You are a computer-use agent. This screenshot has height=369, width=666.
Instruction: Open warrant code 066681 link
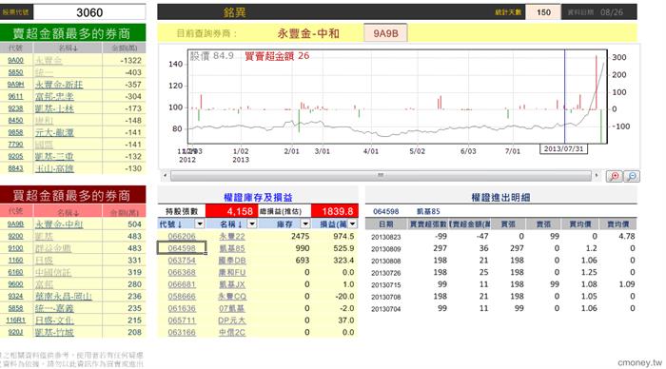[x=182, y=284]
